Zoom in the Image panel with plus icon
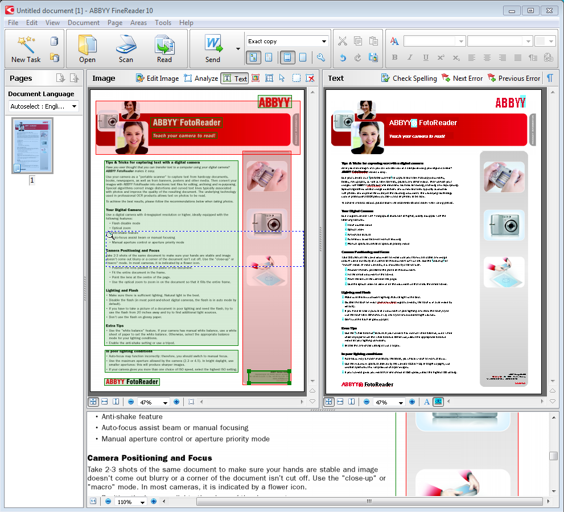564x512 pixels. 176,402
